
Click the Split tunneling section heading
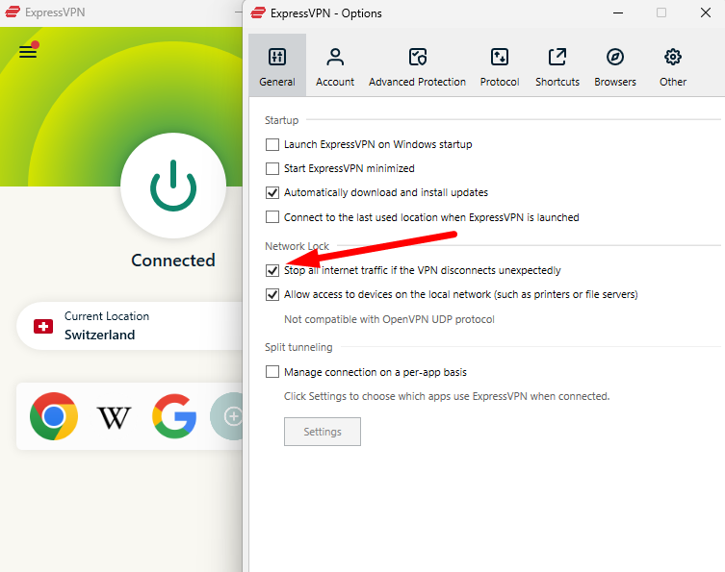(298, 347)
